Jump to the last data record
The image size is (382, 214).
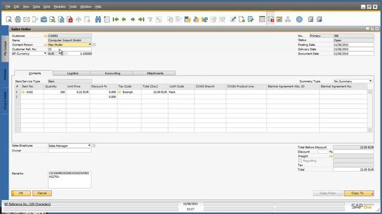click(x=141, y=20)
